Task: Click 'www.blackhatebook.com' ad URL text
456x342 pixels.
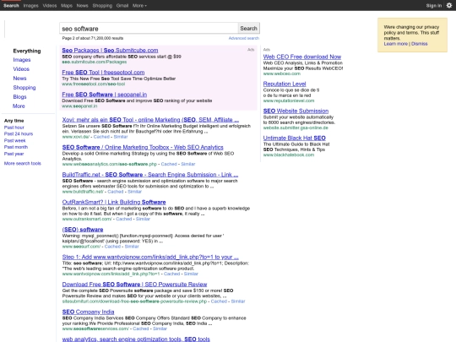Action: pos(289,155)
